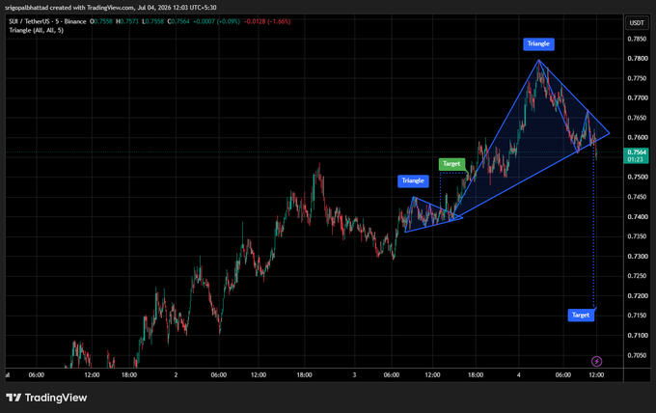
Task: Click the 0.7850 price axis label
Action: click(637, 39)
